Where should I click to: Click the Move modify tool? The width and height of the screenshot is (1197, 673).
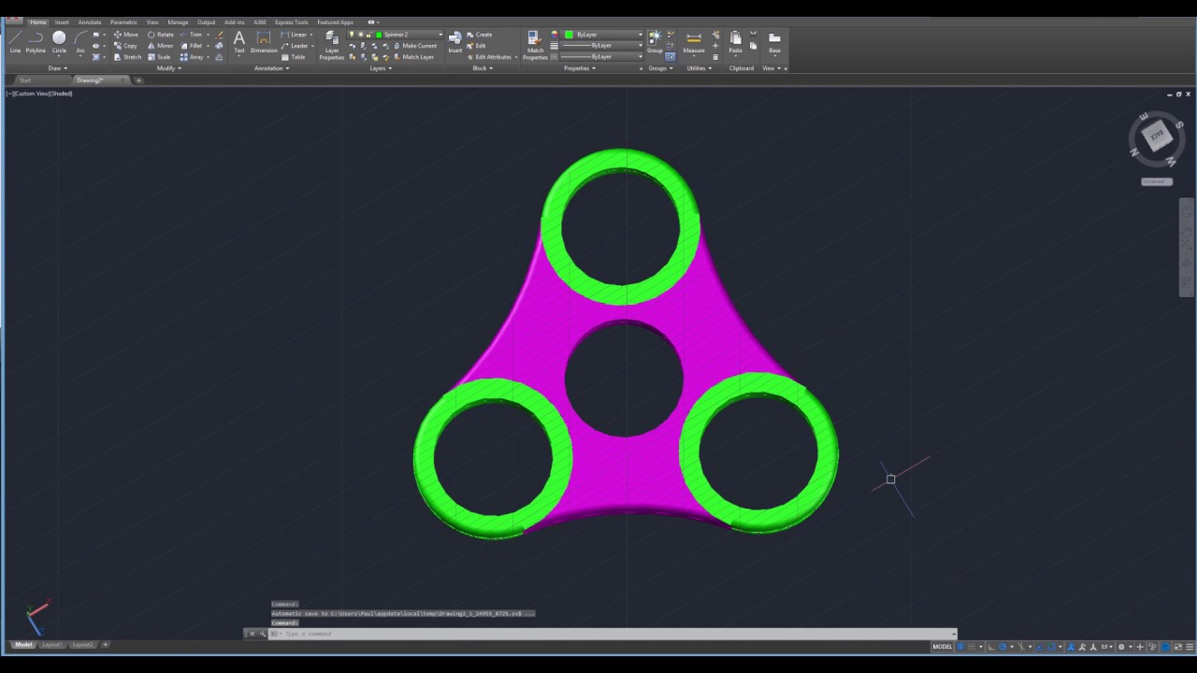click(x=126, y=35)
